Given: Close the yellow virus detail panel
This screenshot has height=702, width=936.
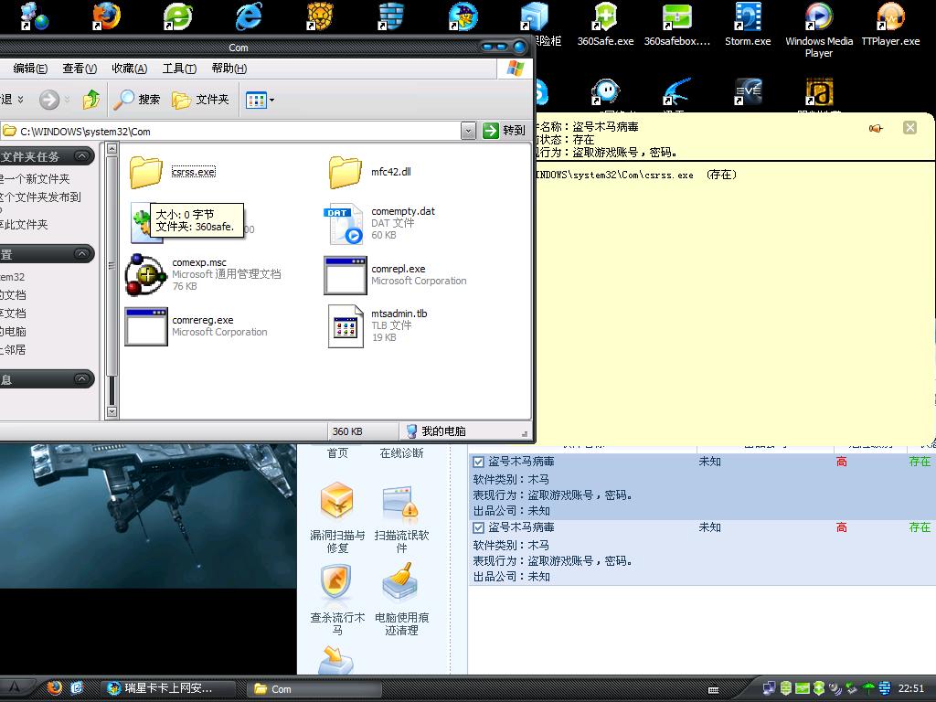Looking at the screenshot, I should [909, 127].
